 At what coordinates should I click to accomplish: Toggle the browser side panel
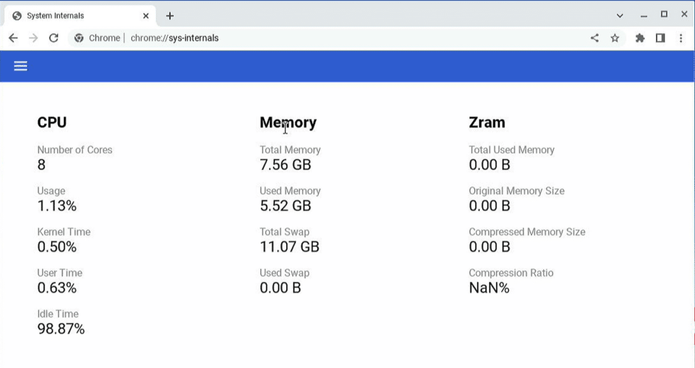[661, 38]
